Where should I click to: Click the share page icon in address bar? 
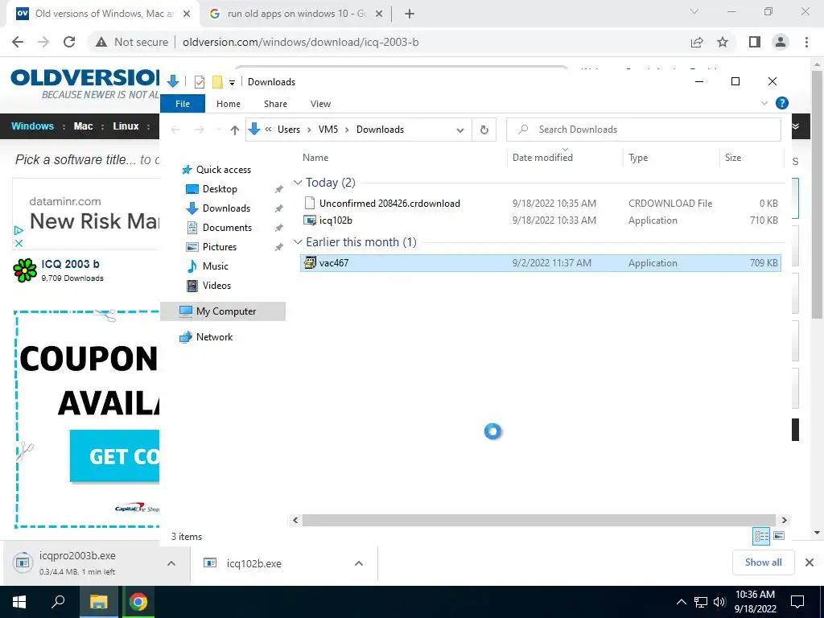(x=697, y=42)
